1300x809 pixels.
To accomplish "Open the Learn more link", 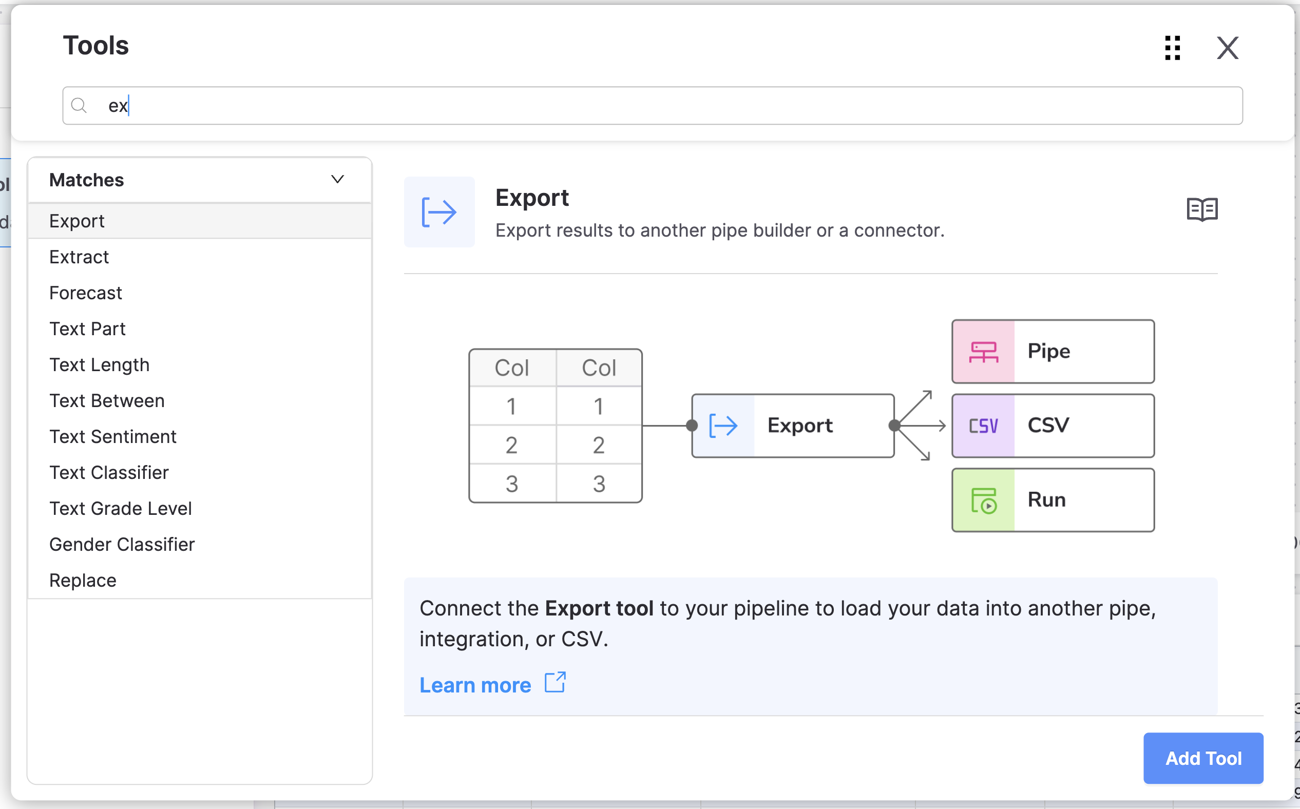I will coord(475,685).
